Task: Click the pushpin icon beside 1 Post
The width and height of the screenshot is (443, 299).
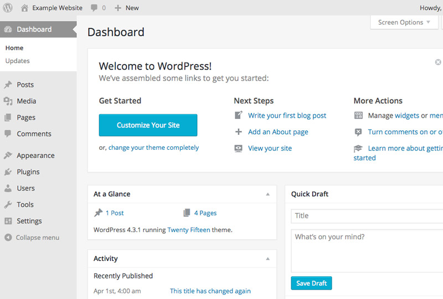Action: [x=99, y=213]
